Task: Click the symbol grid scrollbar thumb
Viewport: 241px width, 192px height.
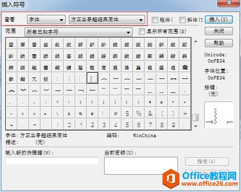Action: pos(196,118)
